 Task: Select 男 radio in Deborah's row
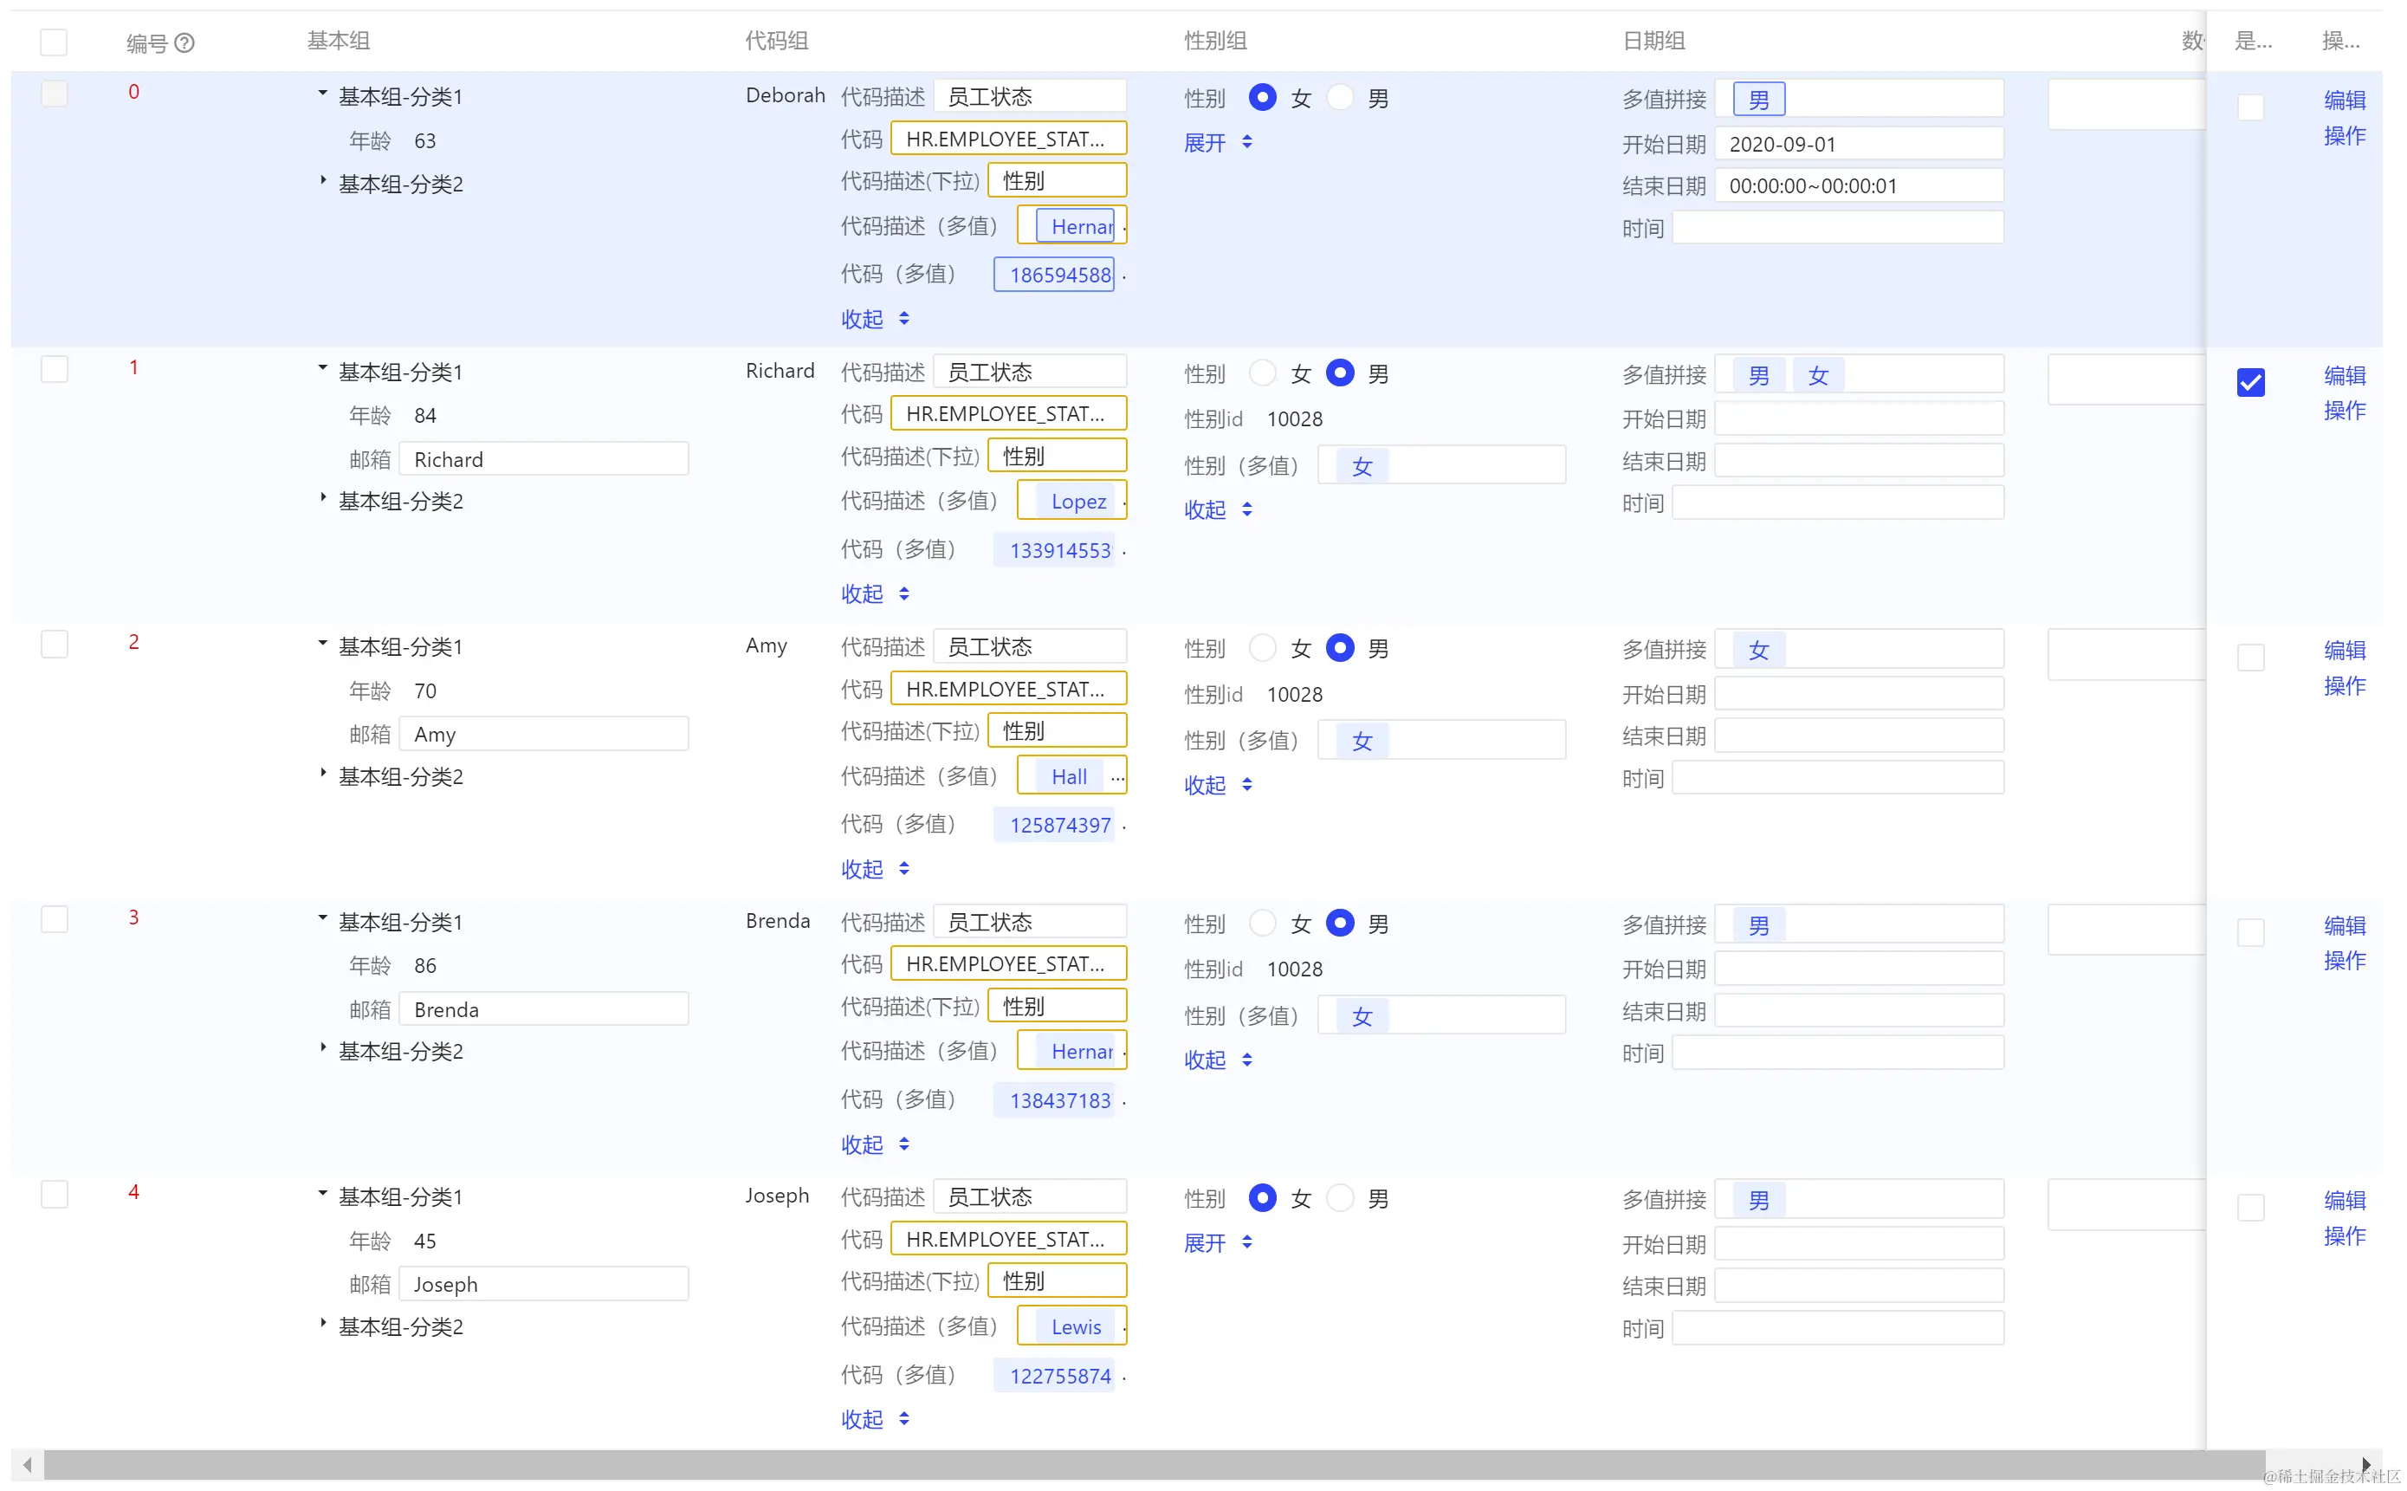click(1340, 98)
